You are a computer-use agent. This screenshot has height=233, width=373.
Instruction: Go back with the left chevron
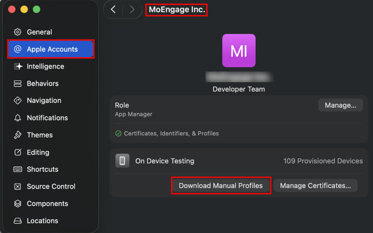(x=113, y=10)
